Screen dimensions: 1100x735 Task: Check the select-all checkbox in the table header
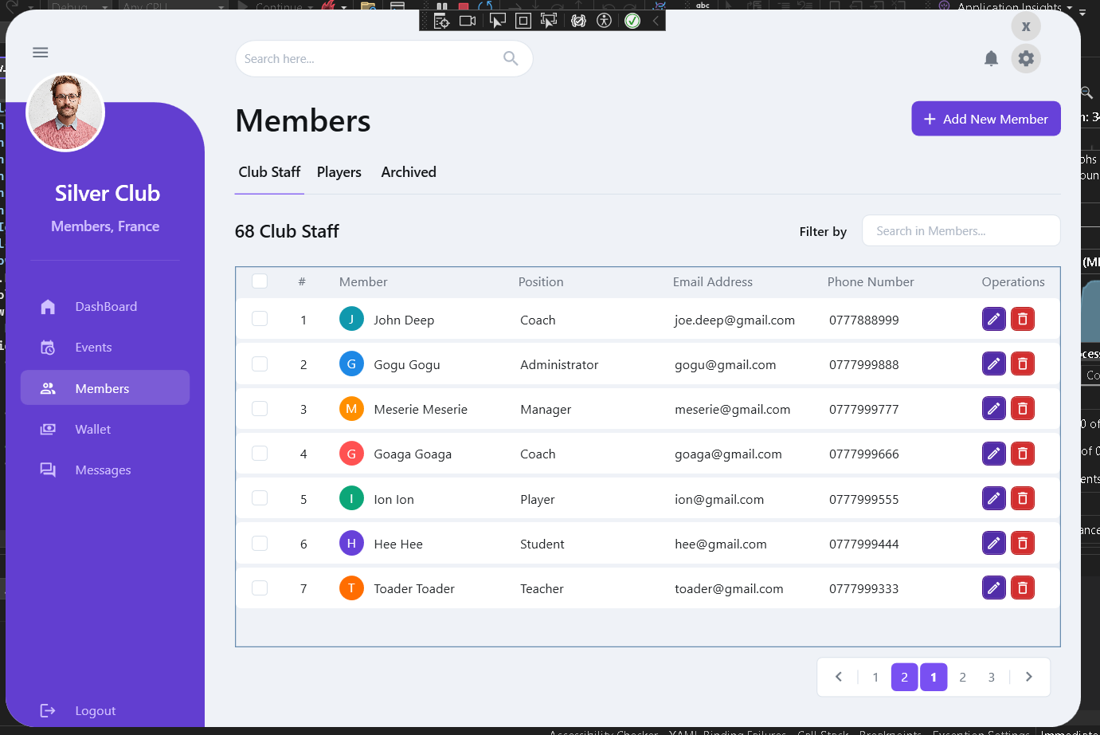tap(260, 281)
